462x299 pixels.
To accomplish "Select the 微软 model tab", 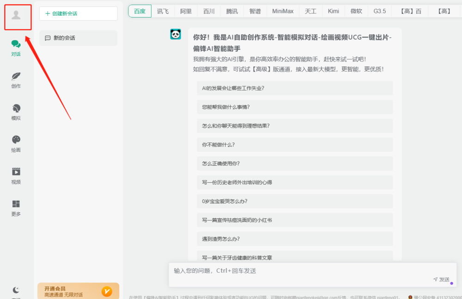I will click(x=356, y=11).
